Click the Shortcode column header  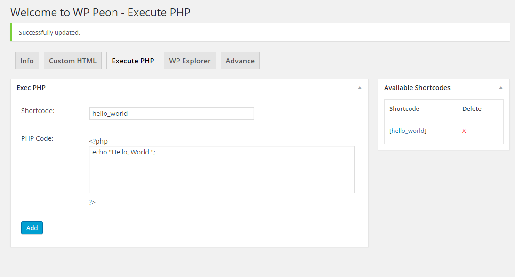pos(404,109)
